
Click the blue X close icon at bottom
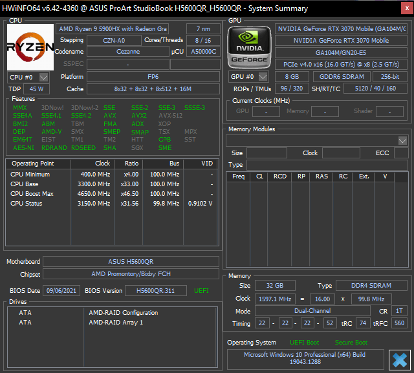[x=400, y=360]
